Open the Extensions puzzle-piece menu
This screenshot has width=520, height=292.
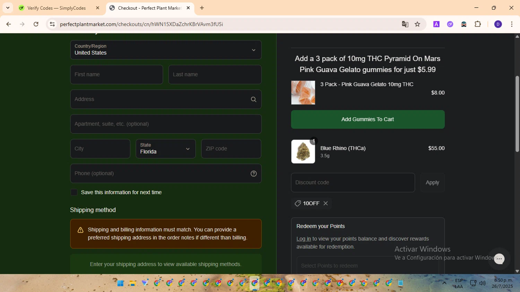pyautogui.click(x=478, y=24)
